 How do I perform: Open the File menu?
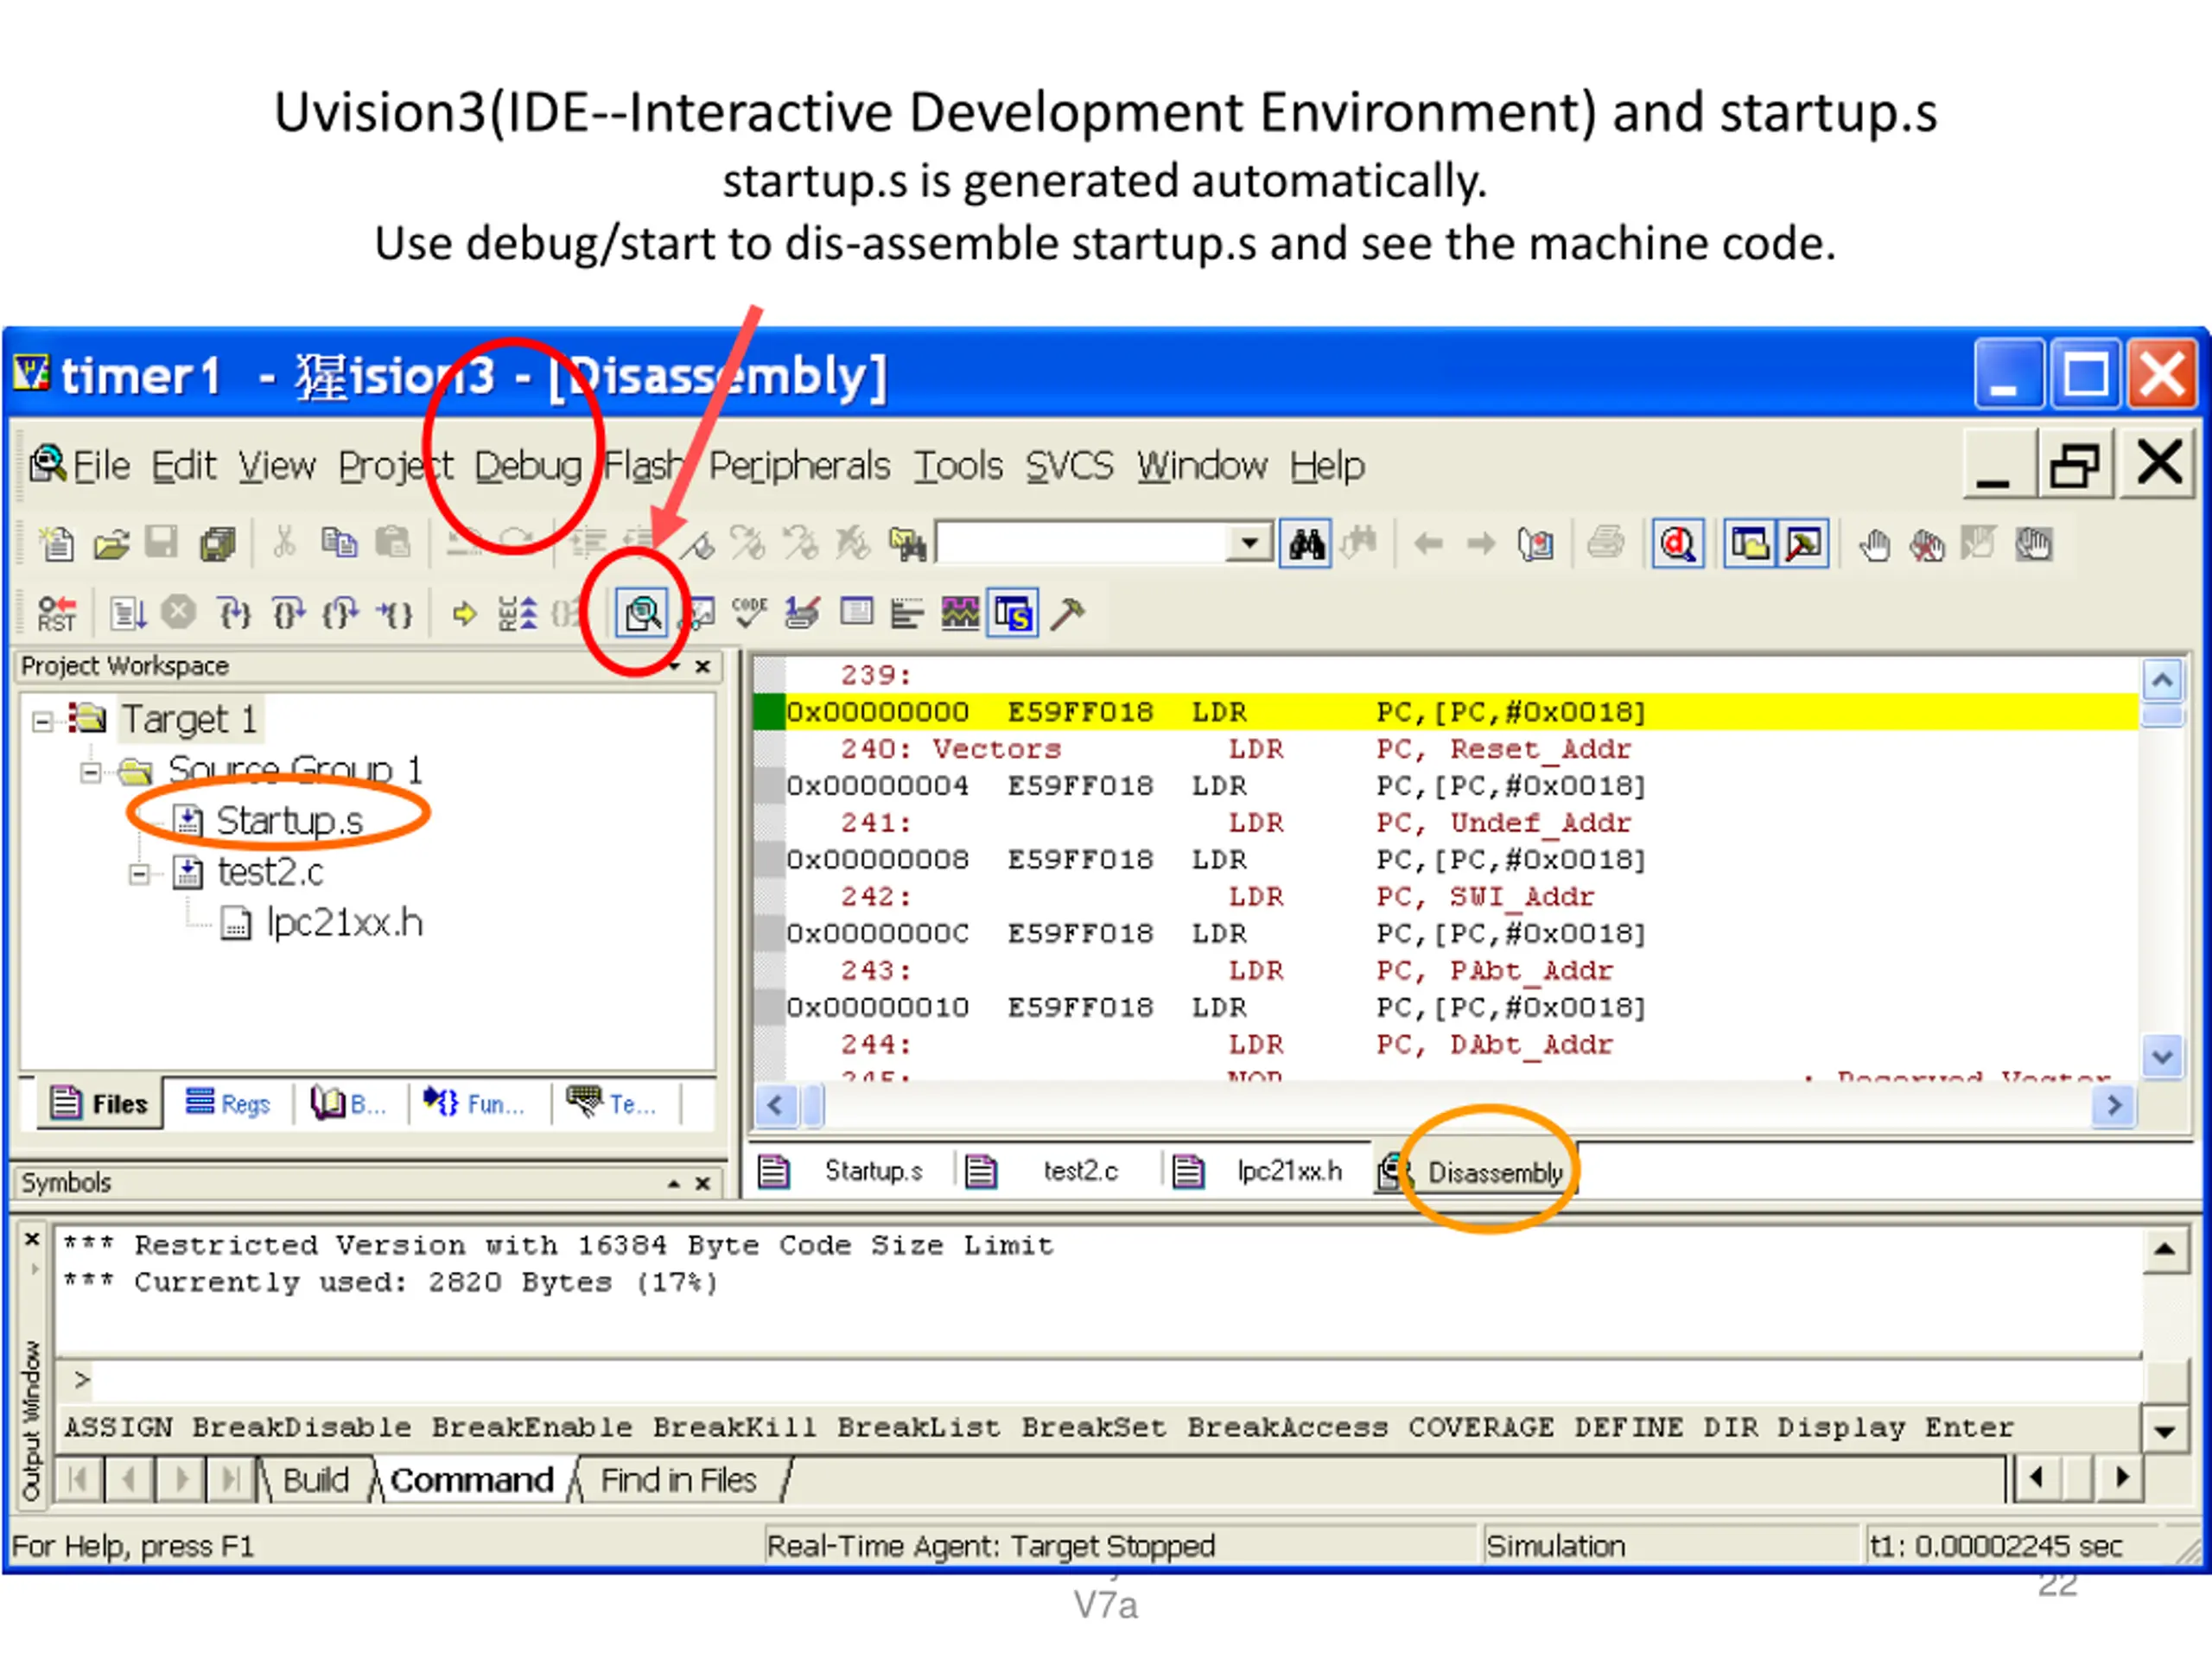click(101, 466)
